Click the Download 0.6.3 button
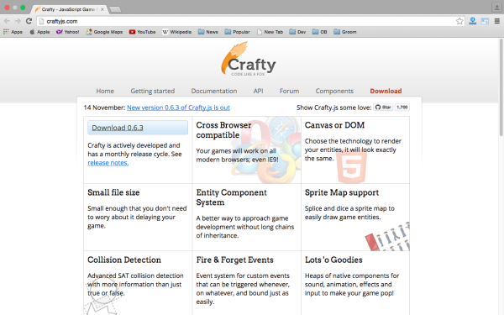 pyautogui.click(x=138, y=128)
